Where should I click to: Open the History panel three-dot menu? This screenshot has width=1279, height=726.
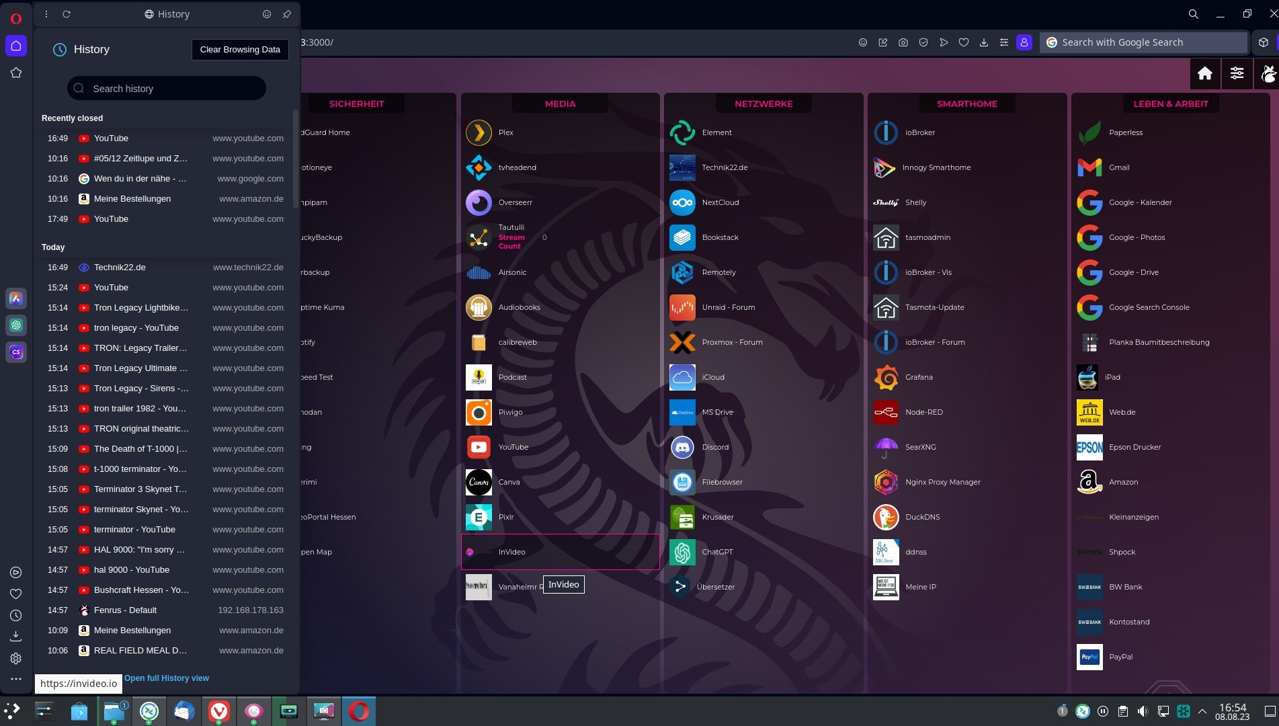46,14
